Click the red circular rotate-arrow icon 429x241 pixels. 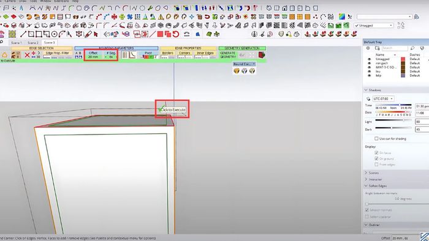point(176,34)
